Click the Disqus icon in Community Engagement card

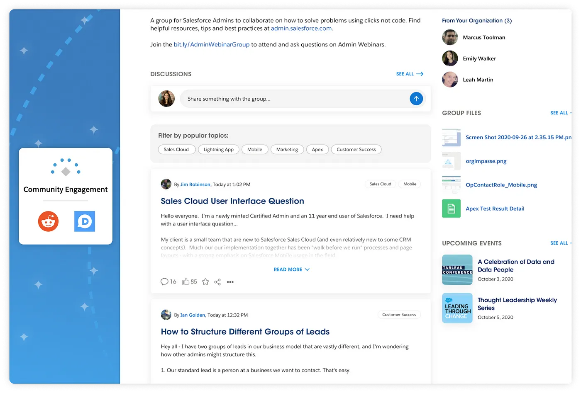(x=85, y=221)
